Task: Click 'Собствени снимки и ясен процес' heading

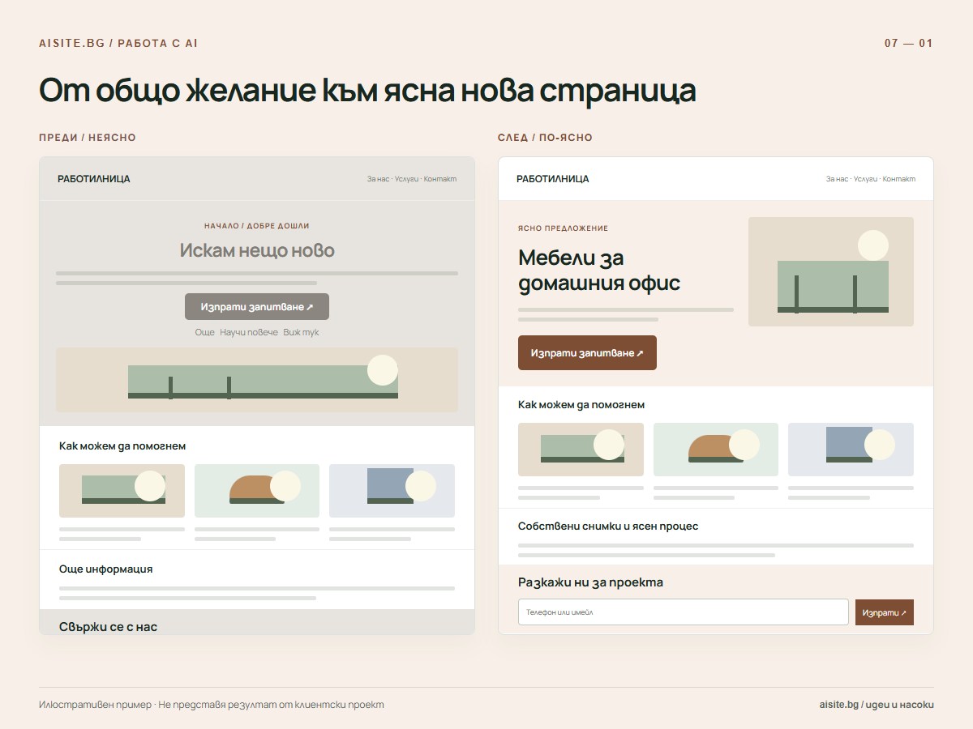Action: coord(608,526)
